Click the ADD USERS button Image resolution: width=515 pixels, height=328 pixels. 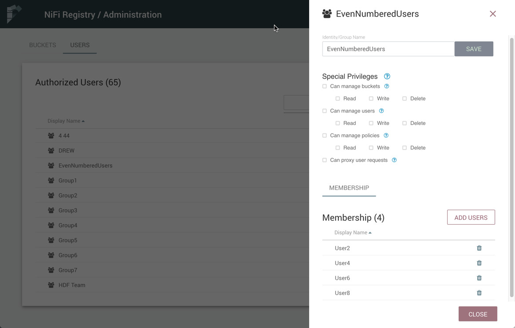pyautogui.click(x=471, y=217)
